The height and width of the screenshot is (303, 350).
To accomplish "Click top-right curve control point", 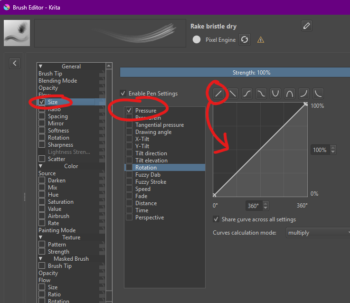I will click(305, 104).
